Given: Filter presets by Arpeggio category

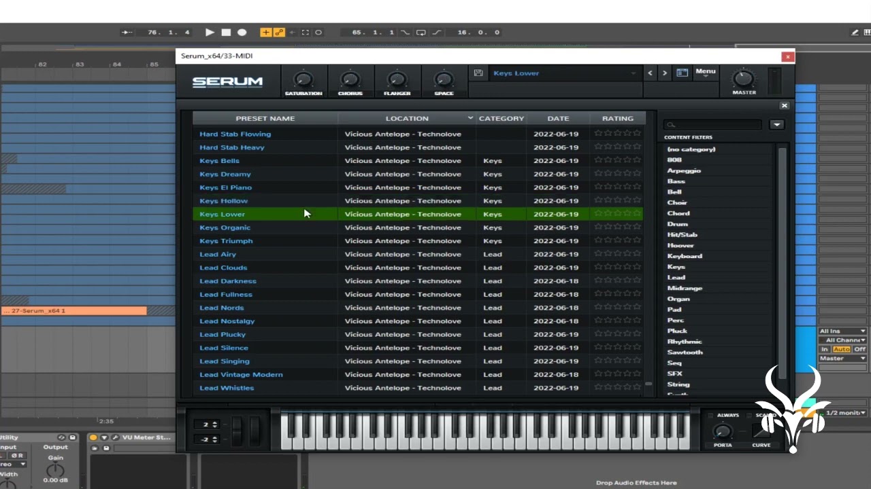Looking at the screenshot, I should pos(684,170).
